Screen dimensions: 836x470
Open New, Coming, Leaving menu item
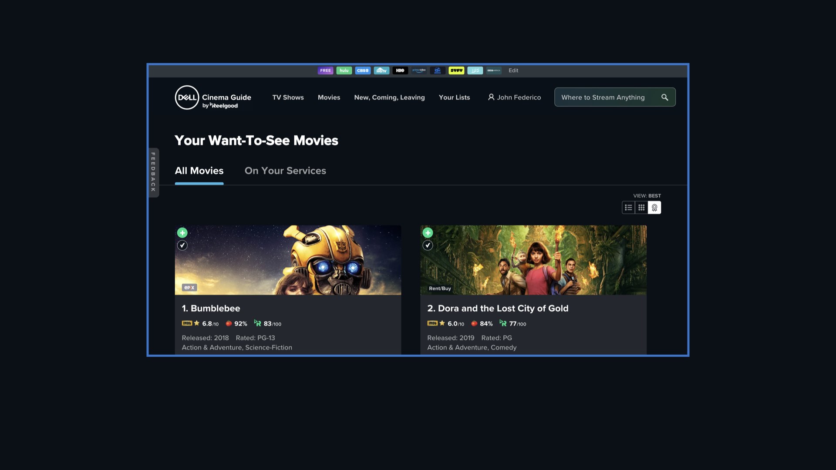pos(389,97)
